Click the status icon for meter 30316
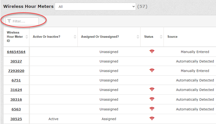Screen dimensions: 216x124 coord(152,99)
